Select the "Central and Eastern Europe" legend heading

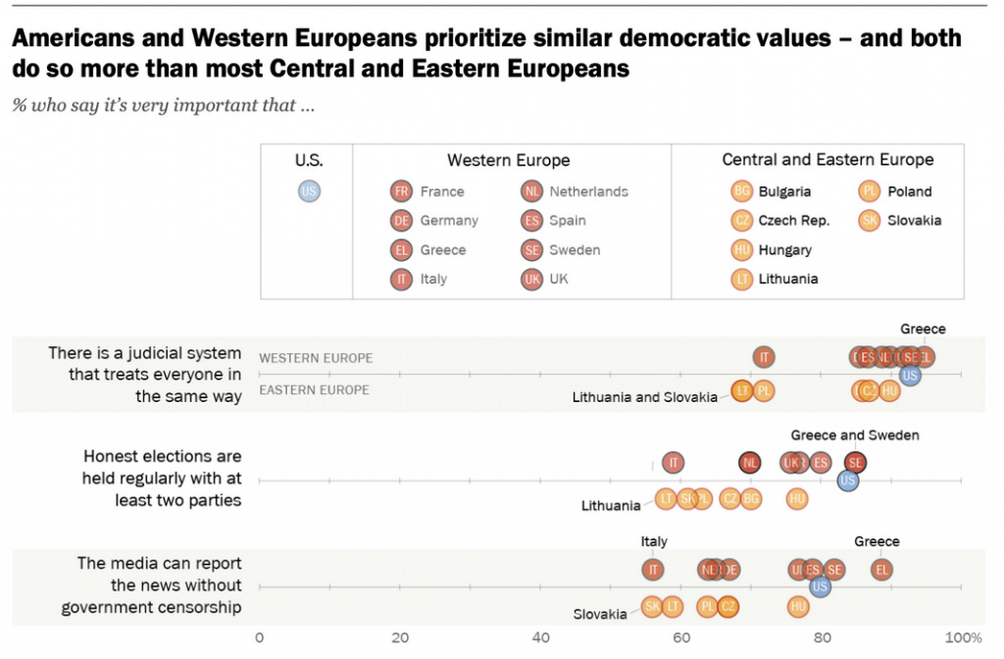coord(828,160)
